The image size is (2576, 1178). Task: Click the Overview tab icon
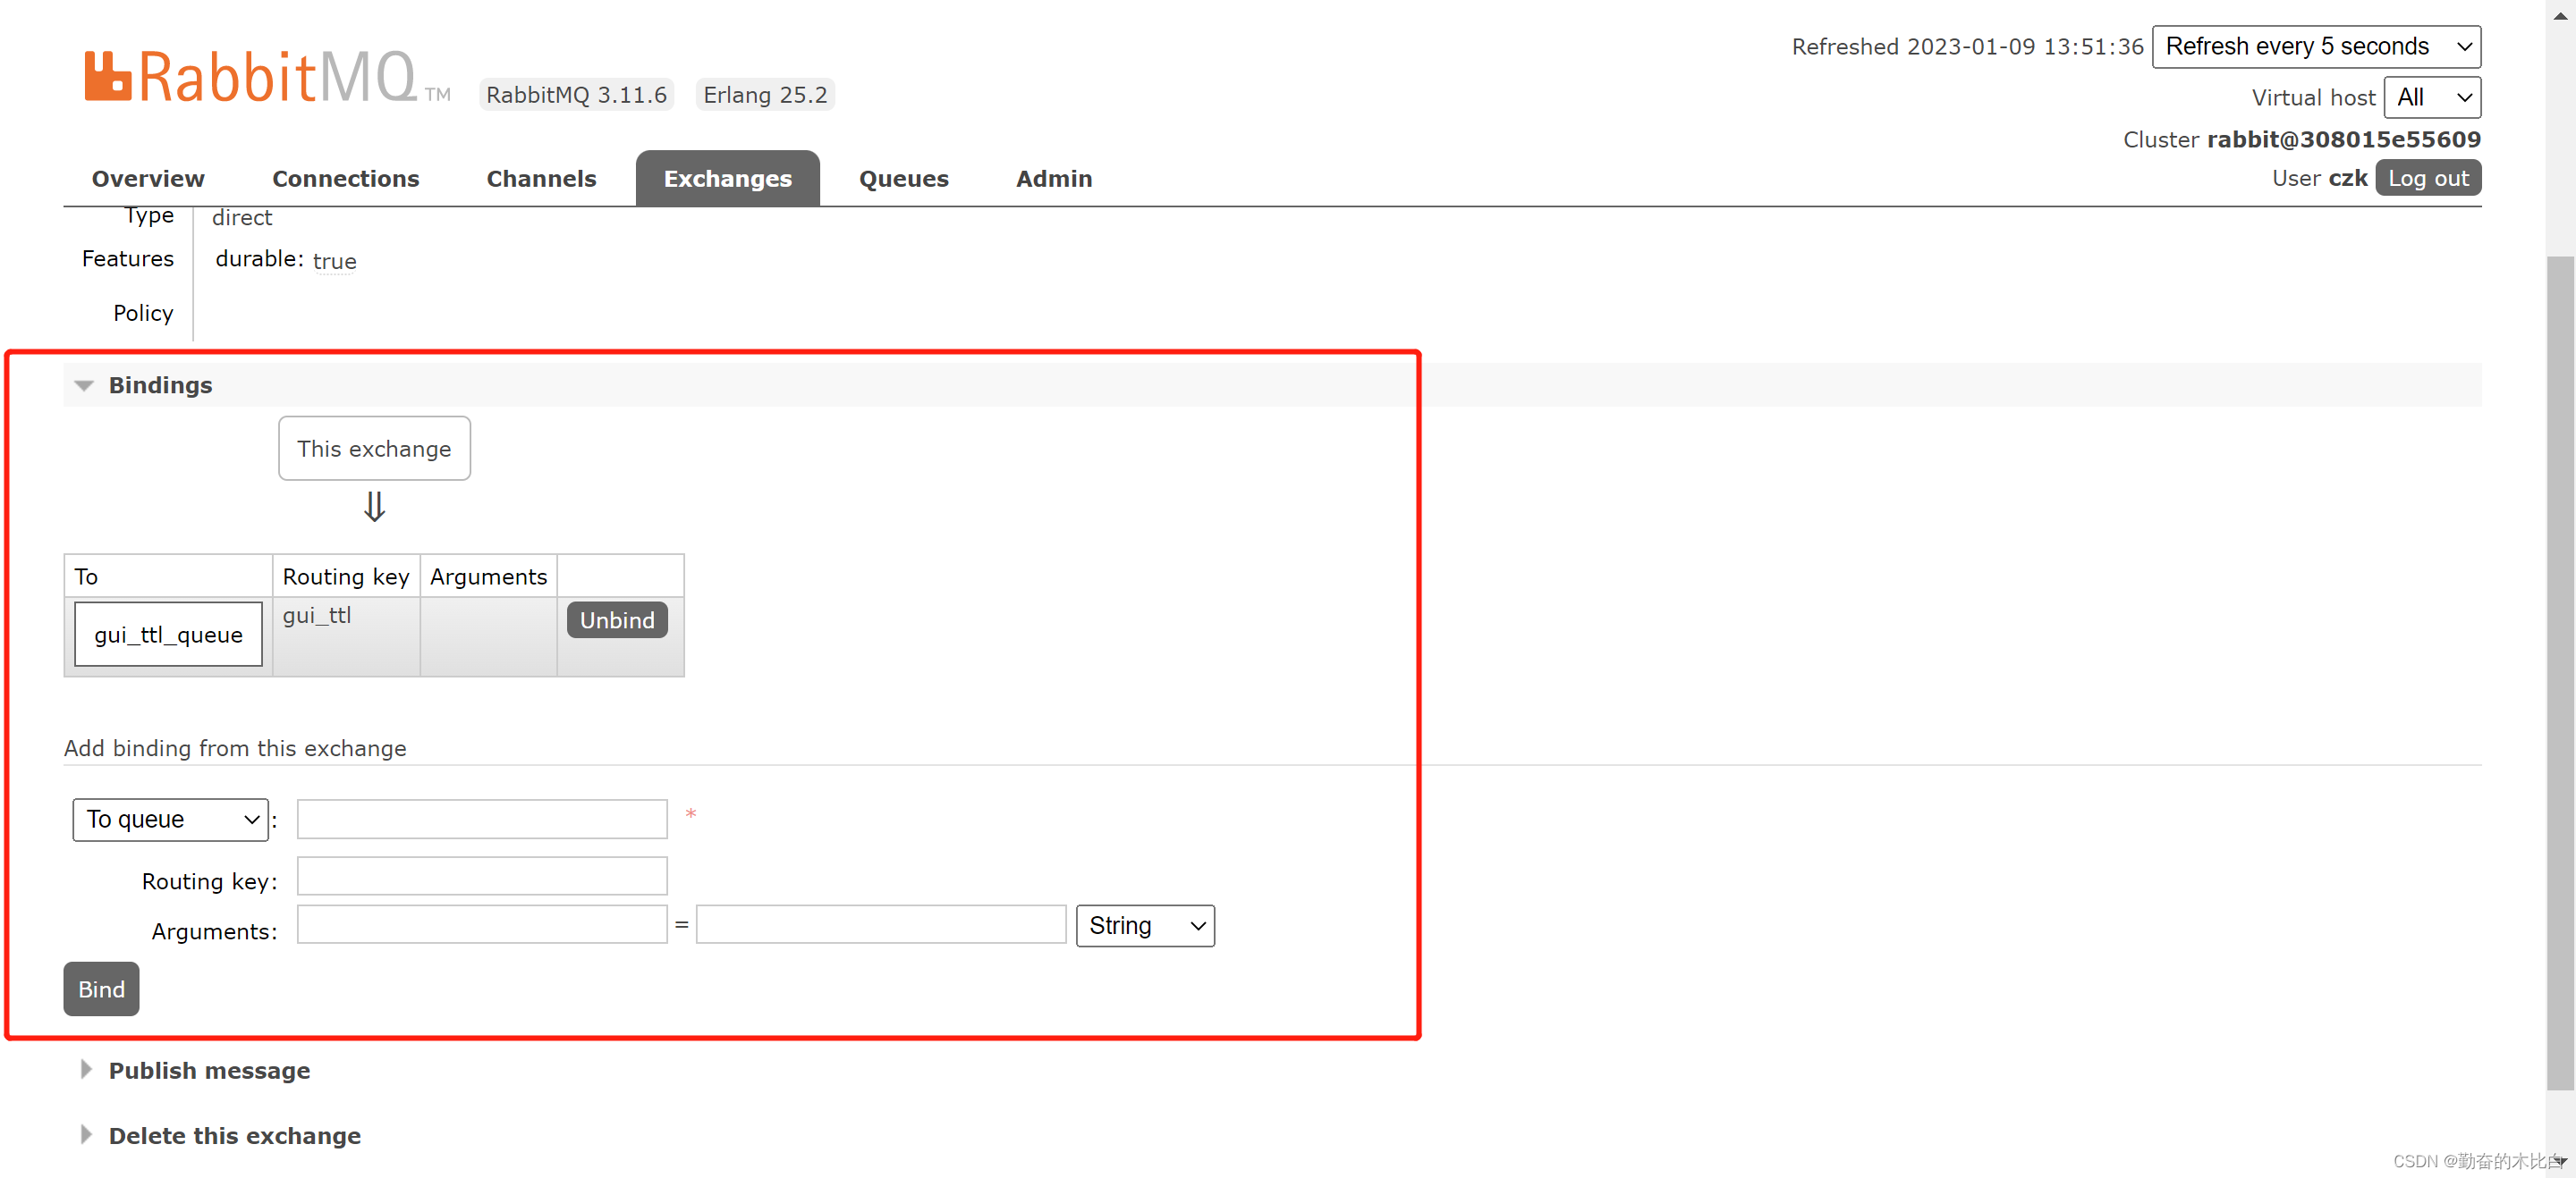[146, 177]
